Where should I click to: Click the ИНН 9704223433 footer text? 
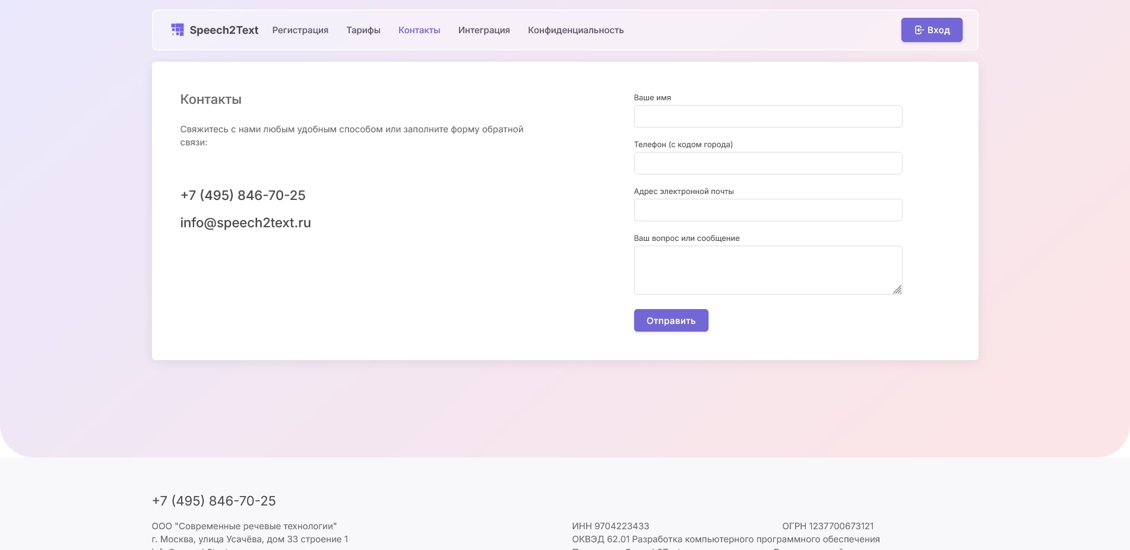[610, 526]
